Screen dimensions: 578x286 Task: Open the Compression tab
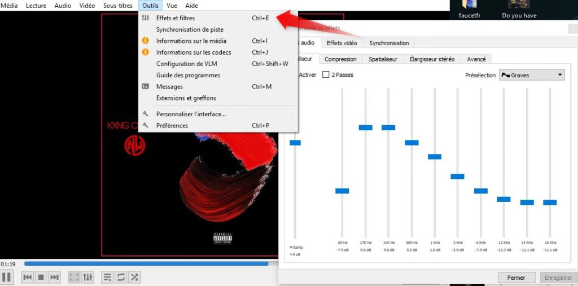[340, 59]
